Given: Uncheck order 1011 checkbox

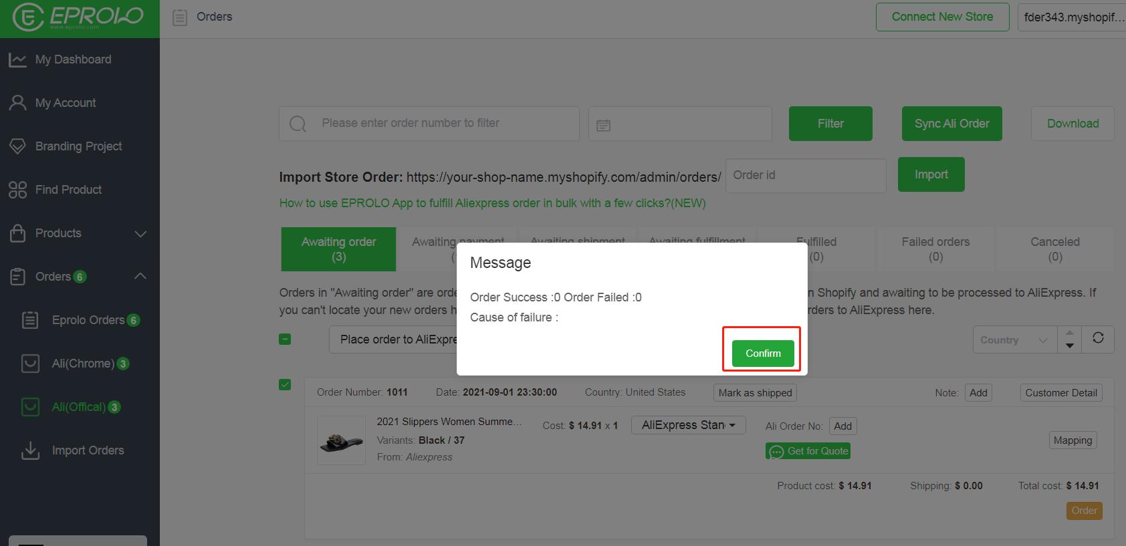Looking at the screenshot, I should 285,385.
